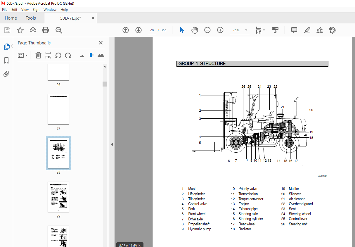Open the page display layout dropdown
Viewport: 355px width, 247px height.
[x=260, y=30]
